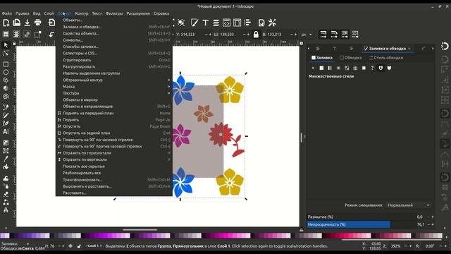Screen dimensions: 451x254
Task: Choose the Text tool in the toolbox
Action: pyautogui.click(x=6, y=132)
